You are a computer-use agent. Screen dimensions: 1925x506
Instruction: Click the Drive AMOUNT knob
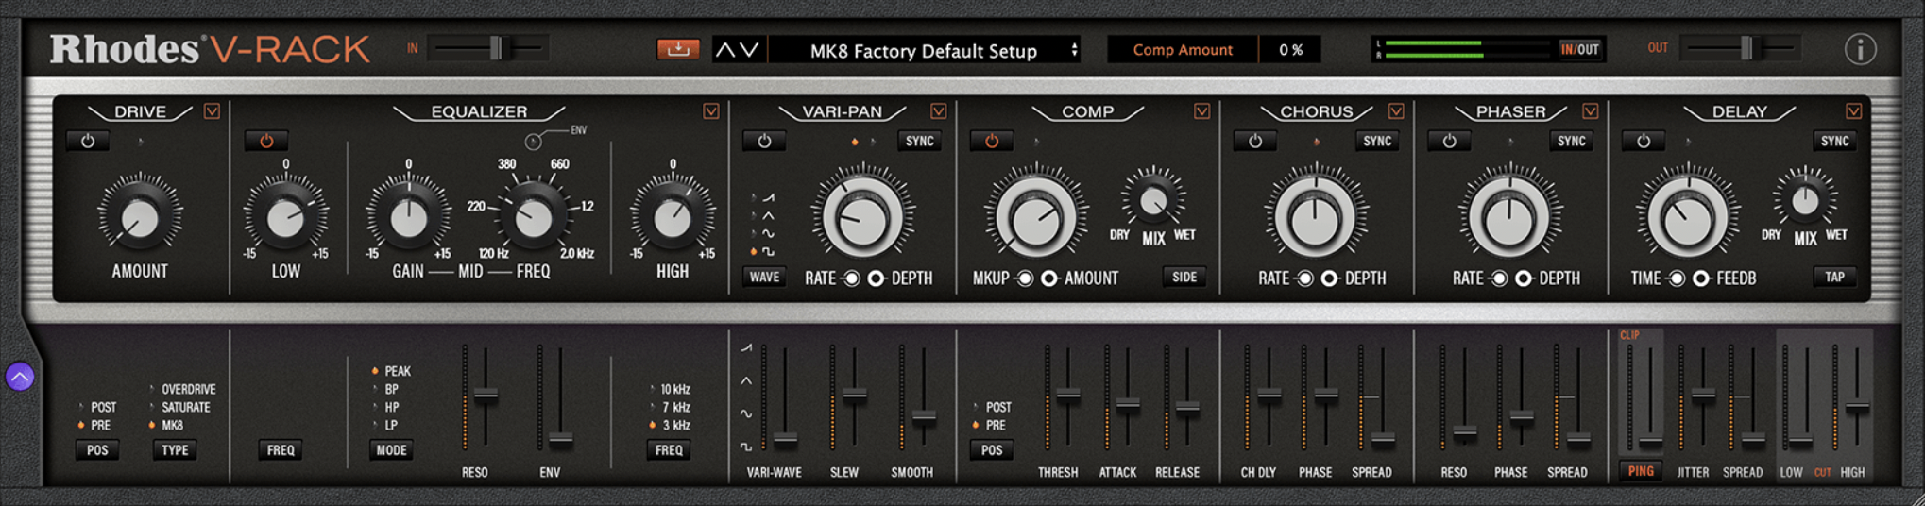pos(140,217)
